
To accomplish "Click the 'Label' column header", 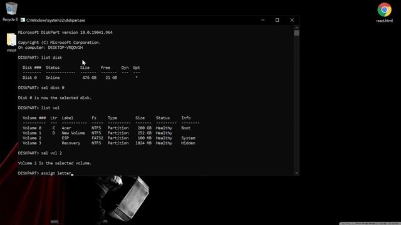I will (68, 118).
